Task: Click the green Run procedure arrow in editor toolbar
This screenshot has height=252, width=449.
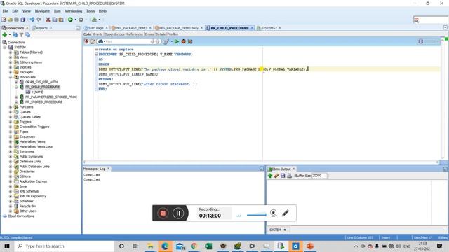Action: click(x=177, y=41)
